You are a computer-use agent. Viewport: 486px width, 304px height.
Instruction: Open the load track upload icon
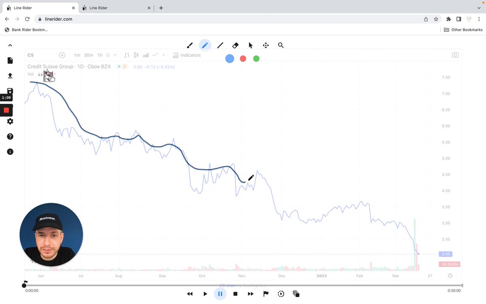click(10, 76)
